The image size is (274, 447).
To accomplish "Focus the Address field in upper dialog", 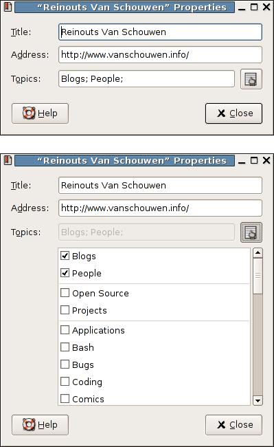I will pyautogui.click(x=160, y=55).
